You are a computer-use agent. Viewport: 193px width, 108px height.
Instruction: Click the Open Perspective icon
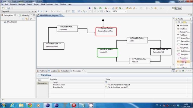point(173,8)
